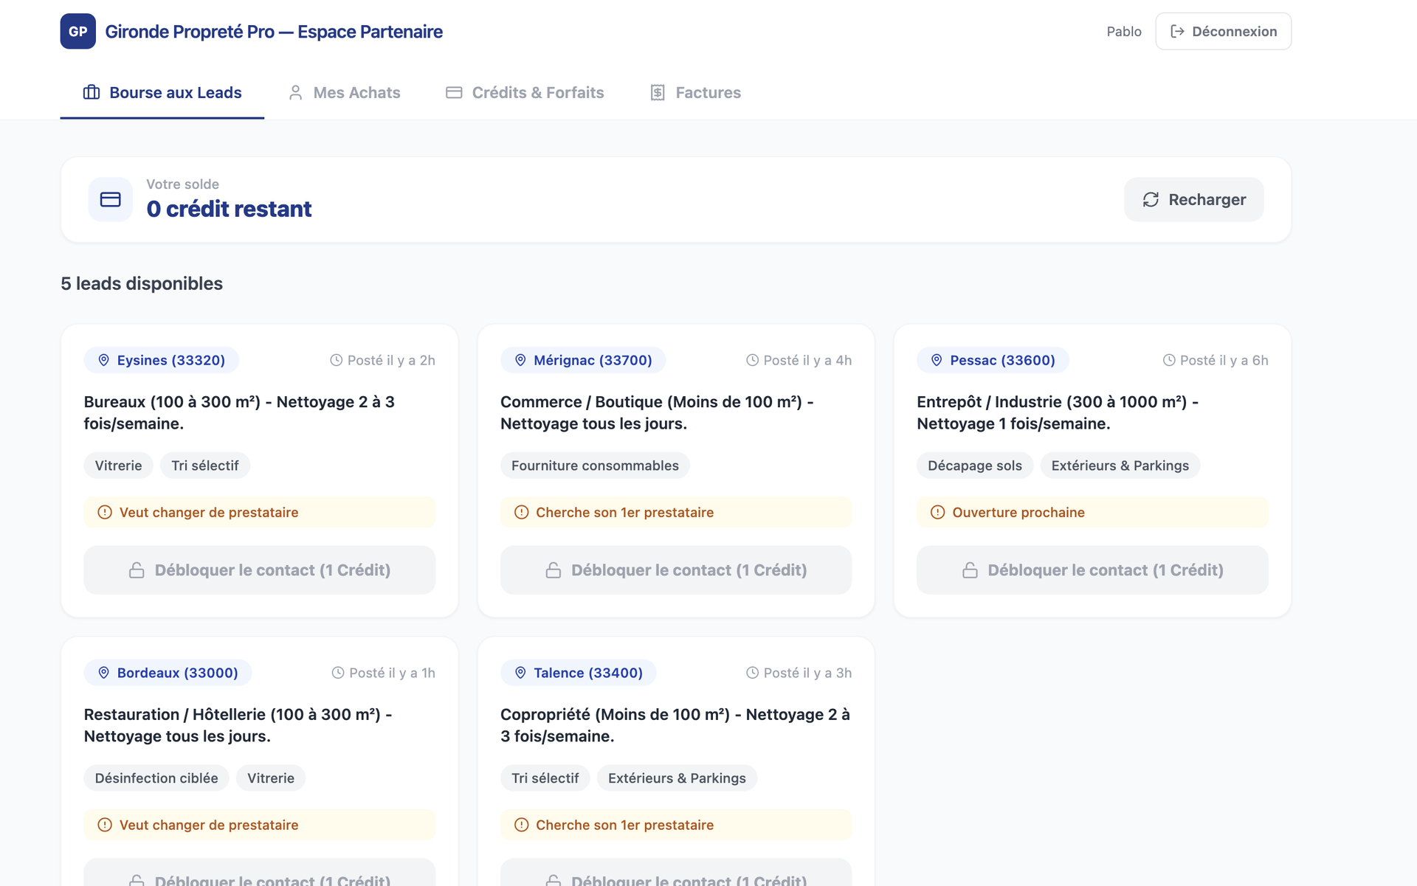This screenshot has width=1417, height=886.
Task: Click the padlock icon on Mérignac unlock button
Action: 553,570
